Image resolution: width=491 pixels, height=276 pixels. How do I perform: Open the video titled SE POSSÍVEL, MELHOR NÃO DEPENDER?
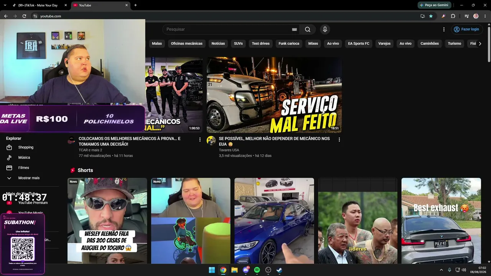(x=274, y=141)
